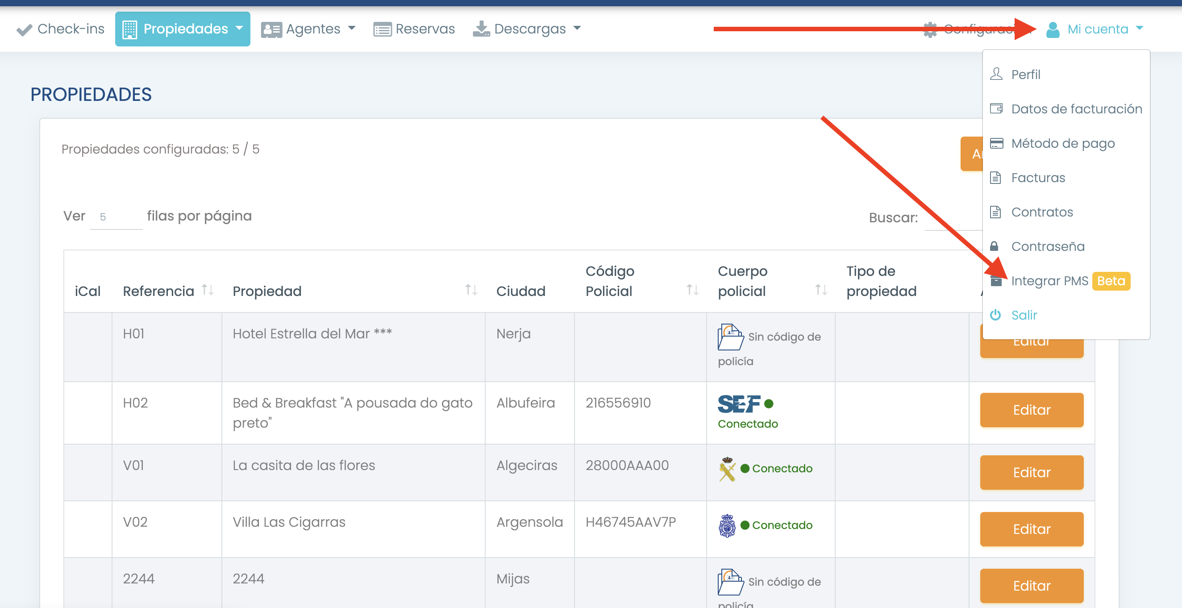
Task: Expand the Propiedades dropdown
Action: (x=240, y=29)
